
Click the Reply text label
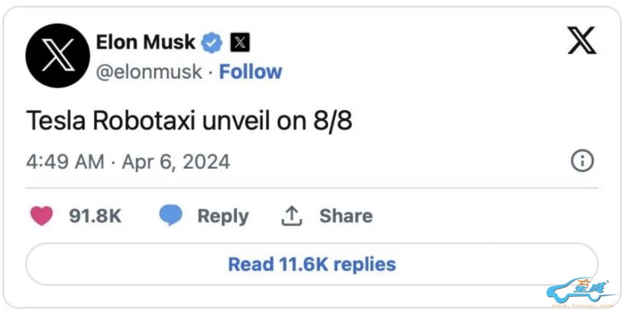(x=223, y=216)
